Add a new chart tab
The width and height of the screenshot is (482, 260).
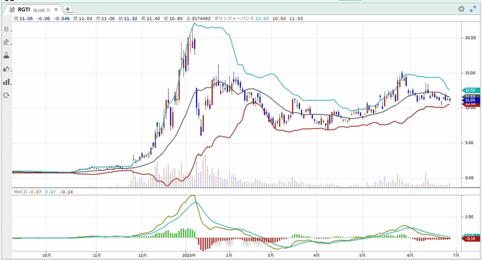(x=68, y=9)
